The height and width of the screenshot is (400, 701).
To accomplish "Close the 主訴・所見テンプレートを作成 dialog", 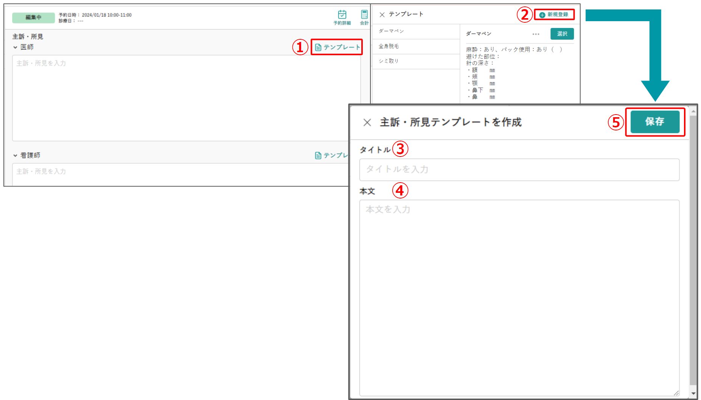I will pos(367,122).
